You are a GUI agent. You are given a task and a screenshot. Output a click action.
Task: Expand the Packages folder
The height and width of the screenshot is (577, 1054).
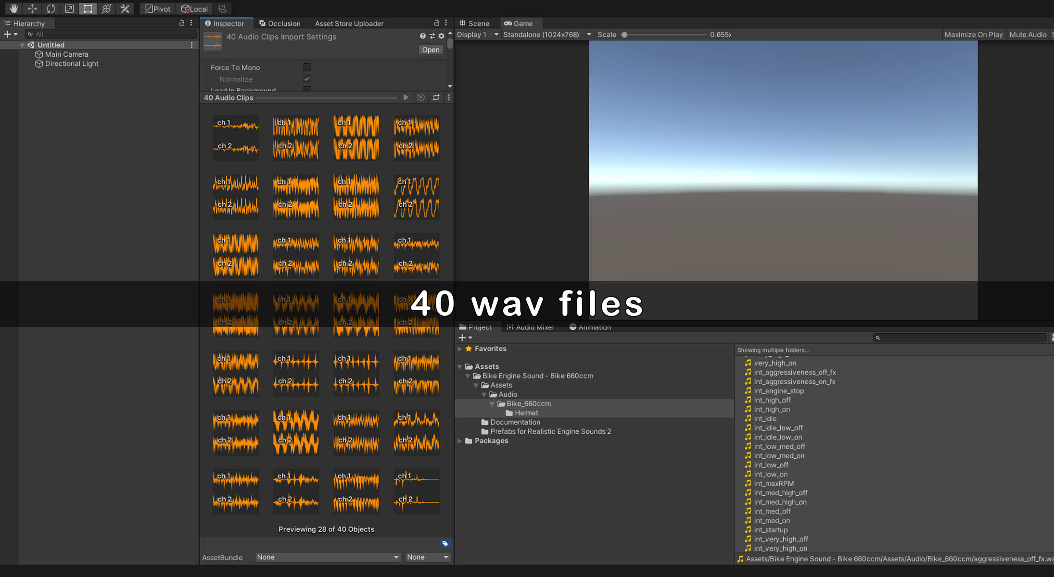(460, 440)
